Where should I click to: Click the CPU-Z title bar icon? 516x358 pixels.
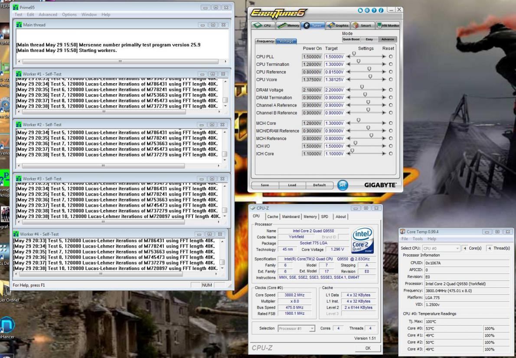tap(253, 208)
